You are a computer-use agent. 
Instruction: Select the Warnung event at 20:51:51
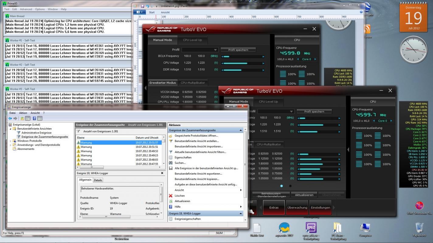119,147
